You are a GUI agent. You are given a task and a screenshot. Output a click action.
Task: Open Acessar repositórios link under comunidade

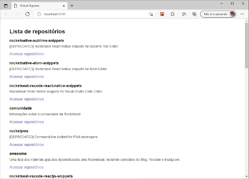point(27,122)
